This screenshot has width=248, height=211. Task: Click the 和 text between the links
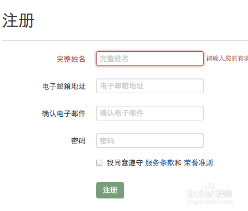point(178,163)
